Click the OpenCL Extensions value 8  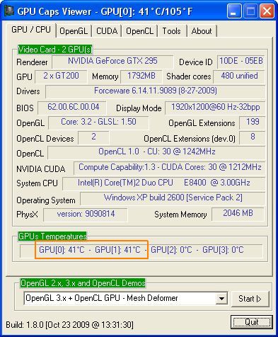(x=253, y=137)
